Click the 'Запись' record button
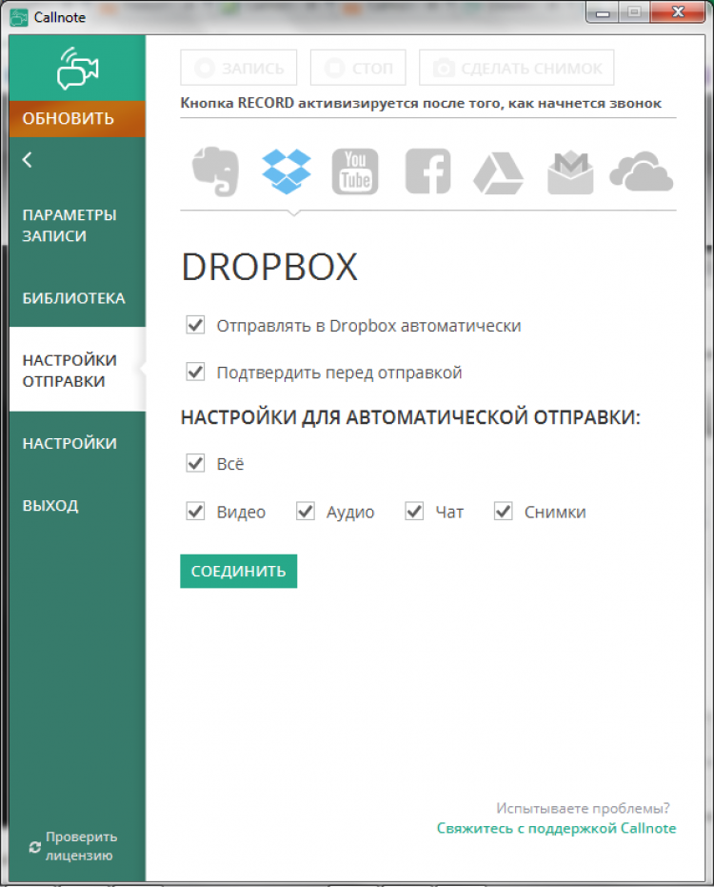Screen dimensions: 714x887 [239, 68]
